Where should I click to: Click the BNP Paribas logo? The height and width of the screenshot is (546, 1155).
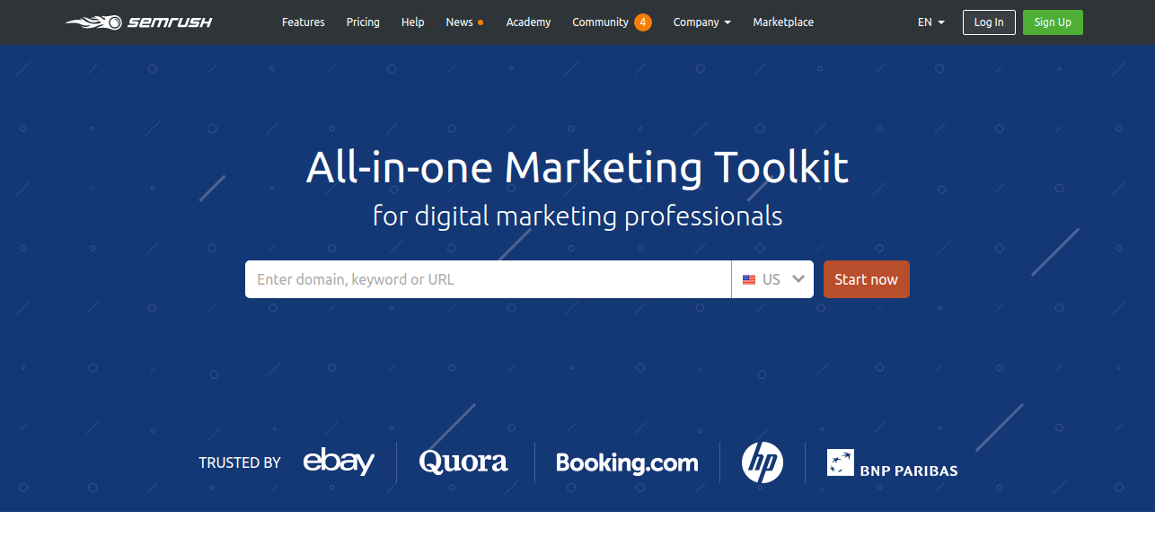[892, 463]
